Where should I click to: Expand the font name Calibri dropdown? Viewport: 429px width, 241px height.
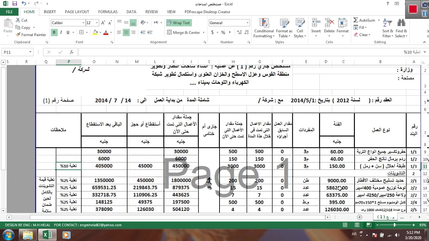(83, 23)
